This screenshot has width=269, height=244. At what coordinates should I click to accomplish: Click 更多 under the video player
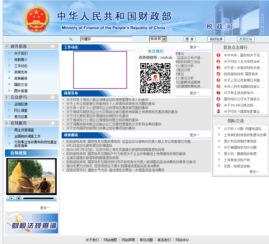[x=45, y=208]
